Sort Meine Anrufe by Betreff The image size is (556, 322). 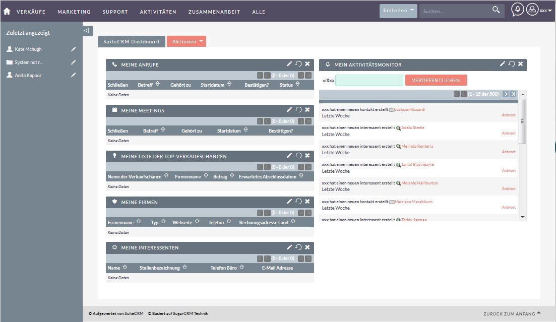[157, 84]
